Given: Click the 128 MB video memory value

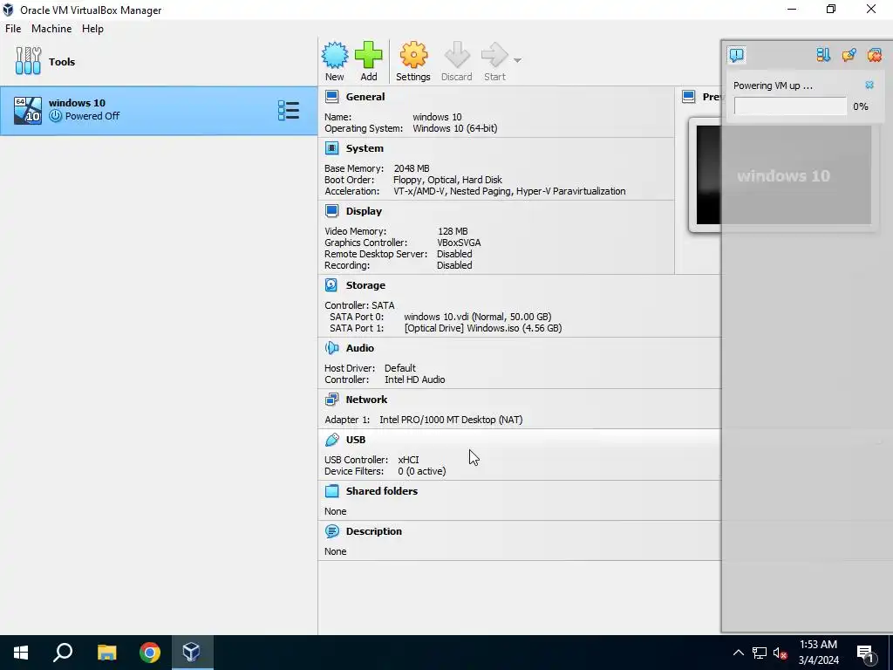Looking at the screenshot, I should [453, 230].
